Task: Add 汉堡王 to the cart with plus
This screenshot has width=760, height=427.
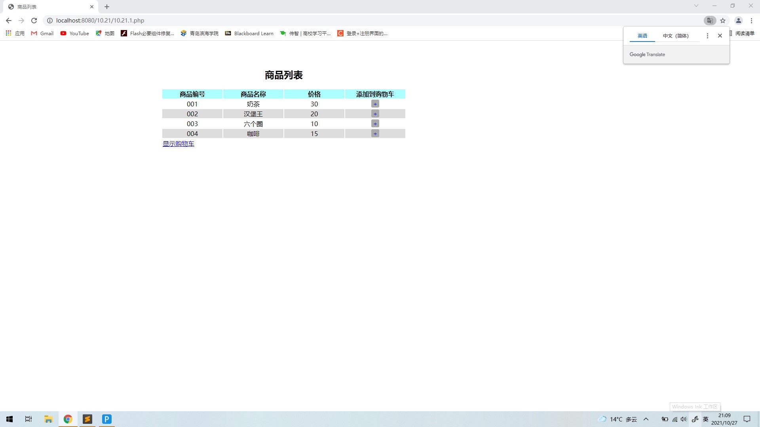Action: tap(375, 114)
